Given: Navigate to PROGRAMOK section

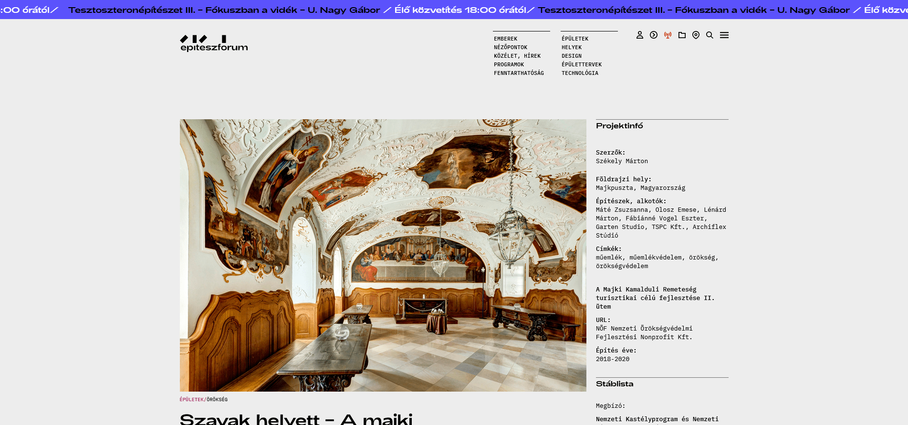Looking at the screenshot, I should pos(509,64).
